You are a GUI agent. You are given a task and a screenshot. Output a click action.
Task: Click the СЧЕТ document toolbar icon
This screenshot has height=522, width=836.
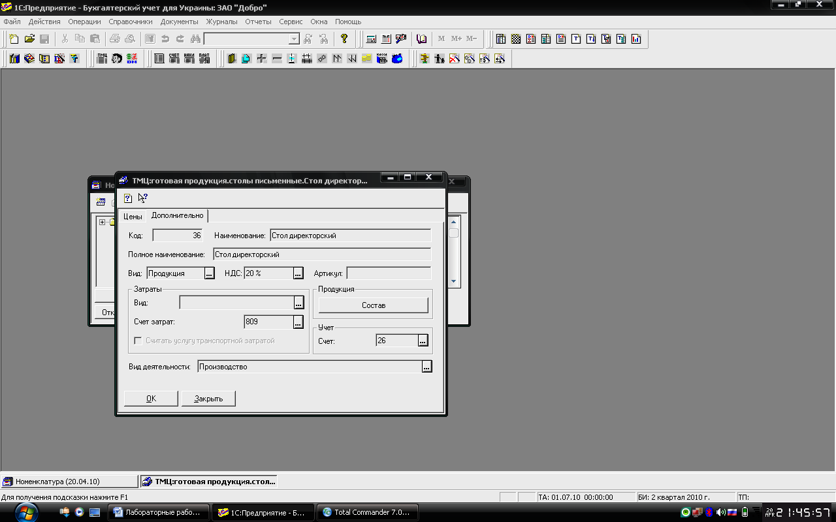click(x=174, y=59)
